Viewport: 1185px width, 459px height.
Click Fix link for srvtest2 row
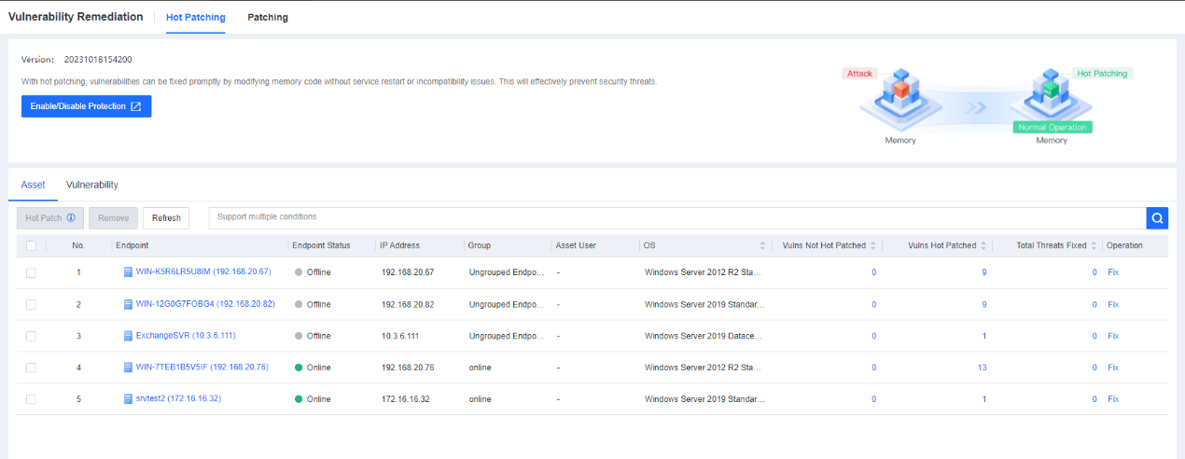pos(1112,399)
